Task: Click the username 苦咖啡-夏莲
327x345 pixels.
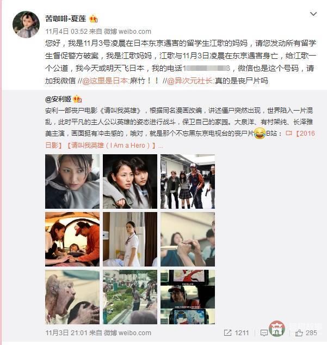Action: tap(65, 19)
